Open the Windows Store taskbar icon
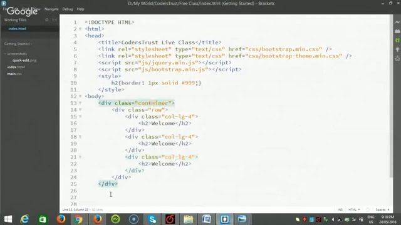The image size is (401, 225). tap(43, 219)
